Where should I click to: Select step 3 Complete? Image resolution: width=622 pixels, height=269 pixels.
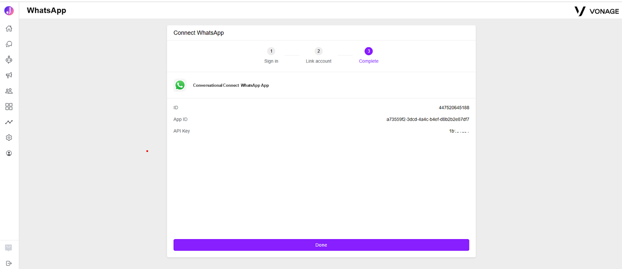369,55
